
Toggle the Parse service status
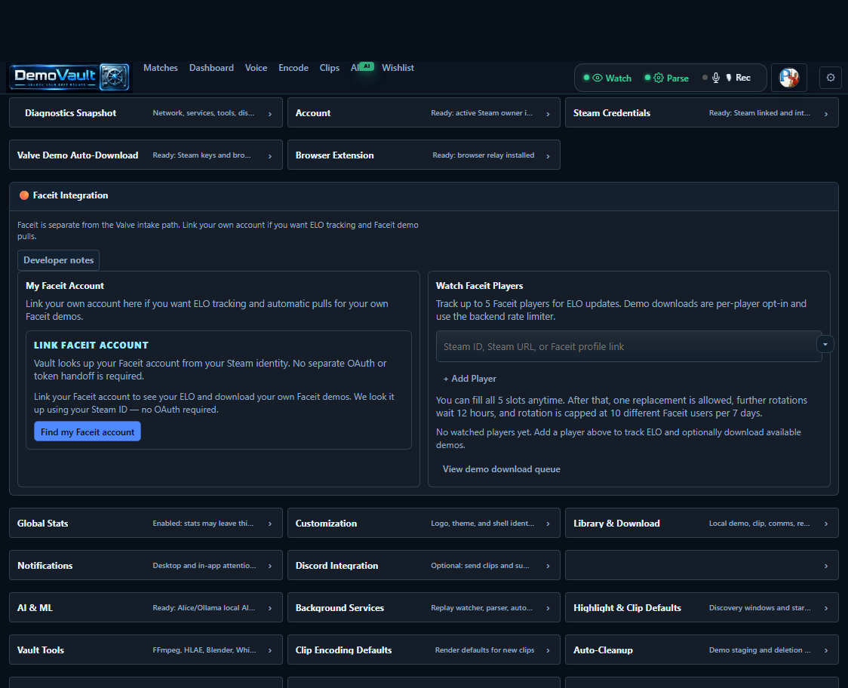point(667,78)
